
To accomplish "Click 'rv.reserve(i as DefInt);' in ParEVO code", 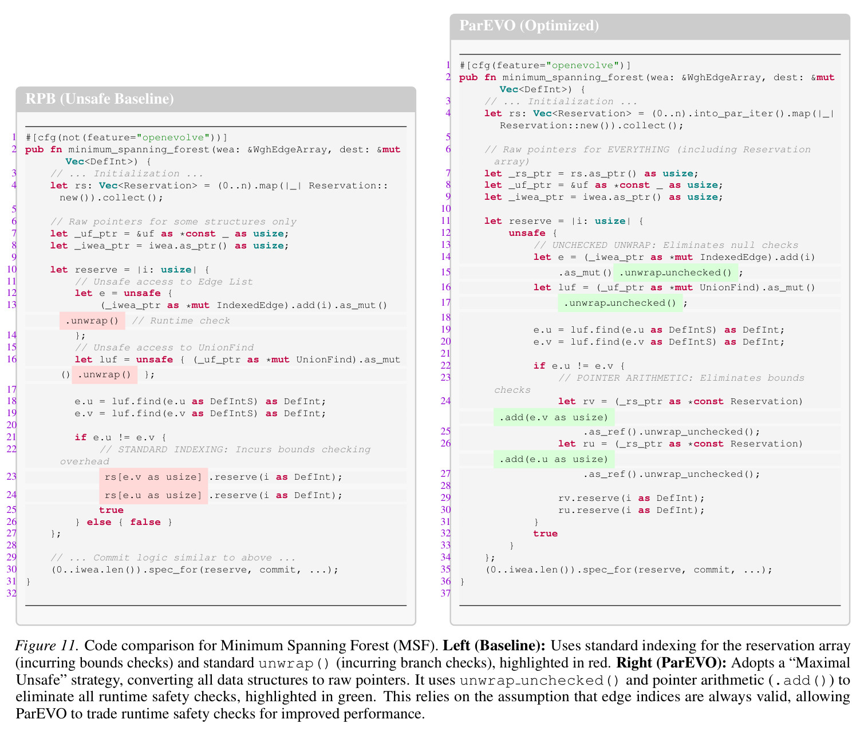I will [632, 498].
